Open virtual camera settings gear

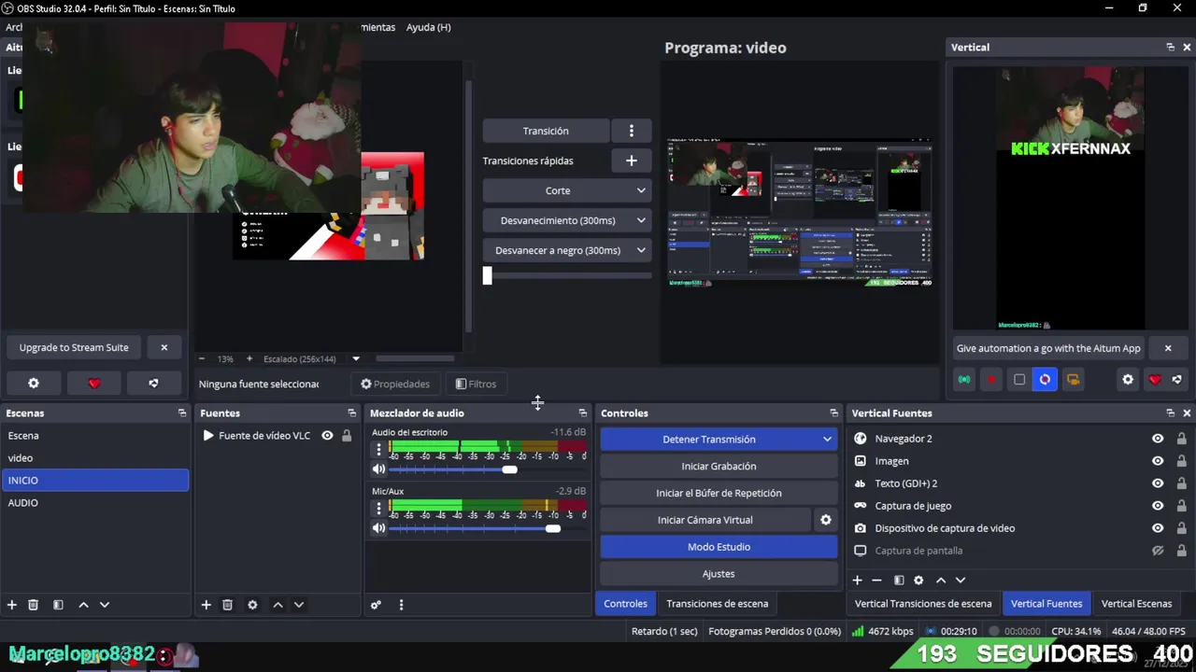point(825,520)
